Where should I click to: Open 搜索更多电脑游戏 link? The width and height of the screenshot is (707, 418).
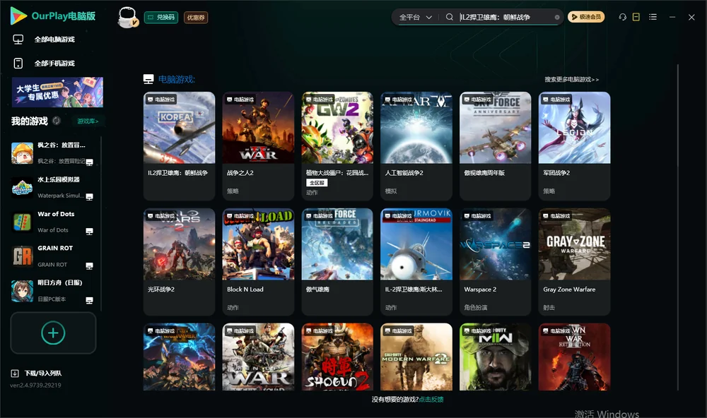[571, 80]
